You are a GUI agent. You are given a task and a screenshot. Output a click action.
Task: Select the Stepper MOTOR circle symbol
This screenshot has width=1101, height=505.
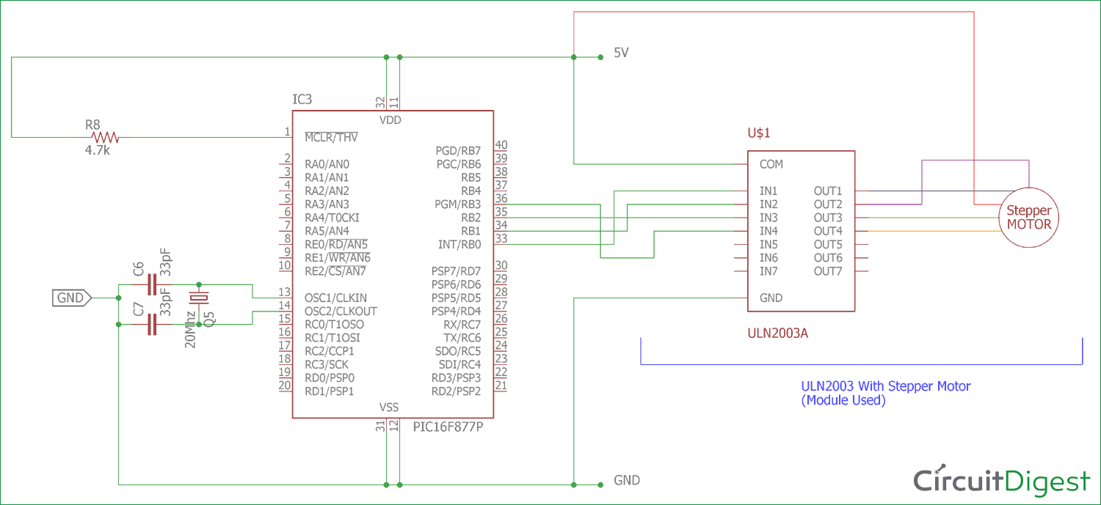pyautogui.click(x=1028, y=218)
